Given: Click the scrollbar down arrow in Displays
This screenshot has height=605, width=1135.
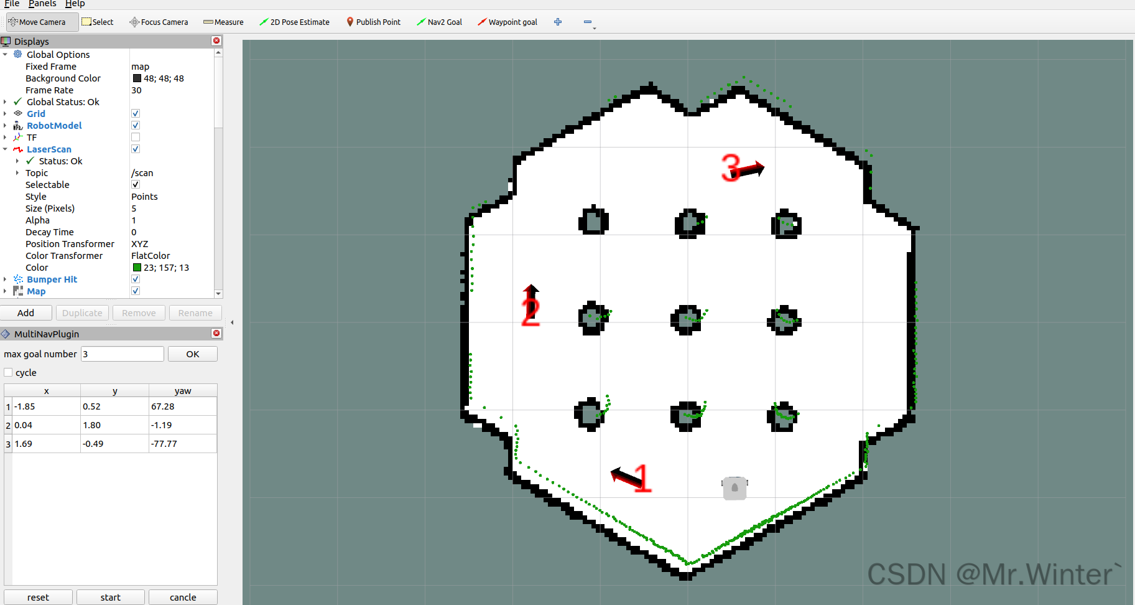Looking at the screenshot, I should (x=218, y=293).
